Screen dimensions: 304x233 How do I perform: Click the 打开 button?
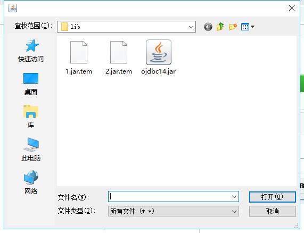273,197
